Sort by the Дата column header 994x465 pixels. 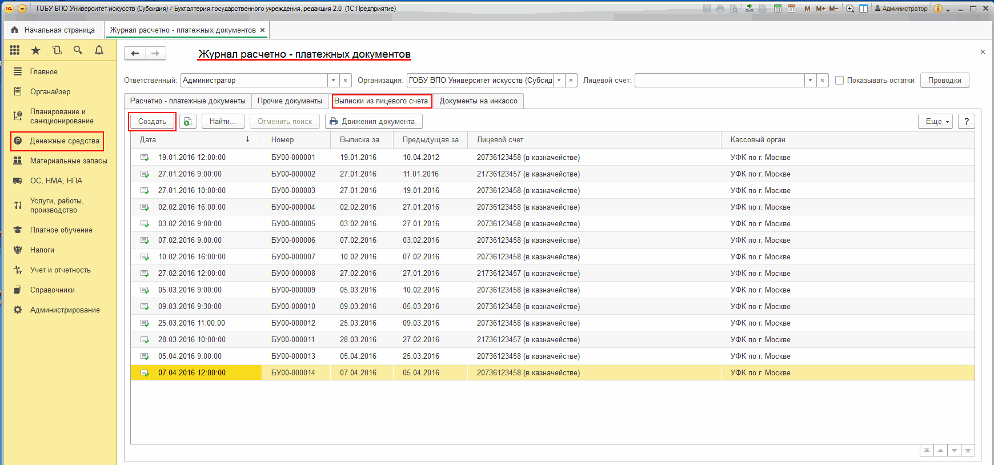pyautogui.click(x=196, y=139)
